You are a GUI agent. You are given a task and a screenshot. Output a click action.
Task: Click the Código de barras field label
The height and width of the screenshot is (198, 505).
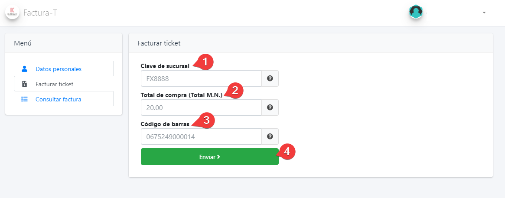click(x=165, y=124)
